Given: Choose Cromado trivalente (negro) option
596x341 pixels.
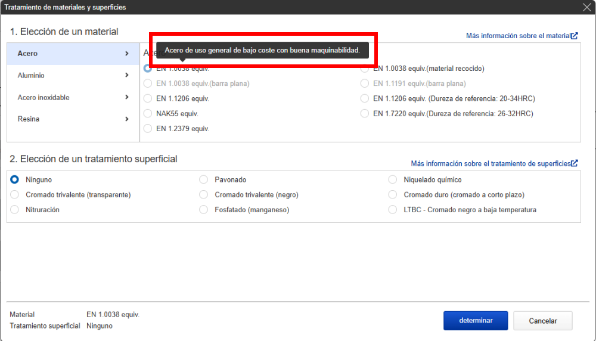Looking at the screenshot, I should click(203, 195).
